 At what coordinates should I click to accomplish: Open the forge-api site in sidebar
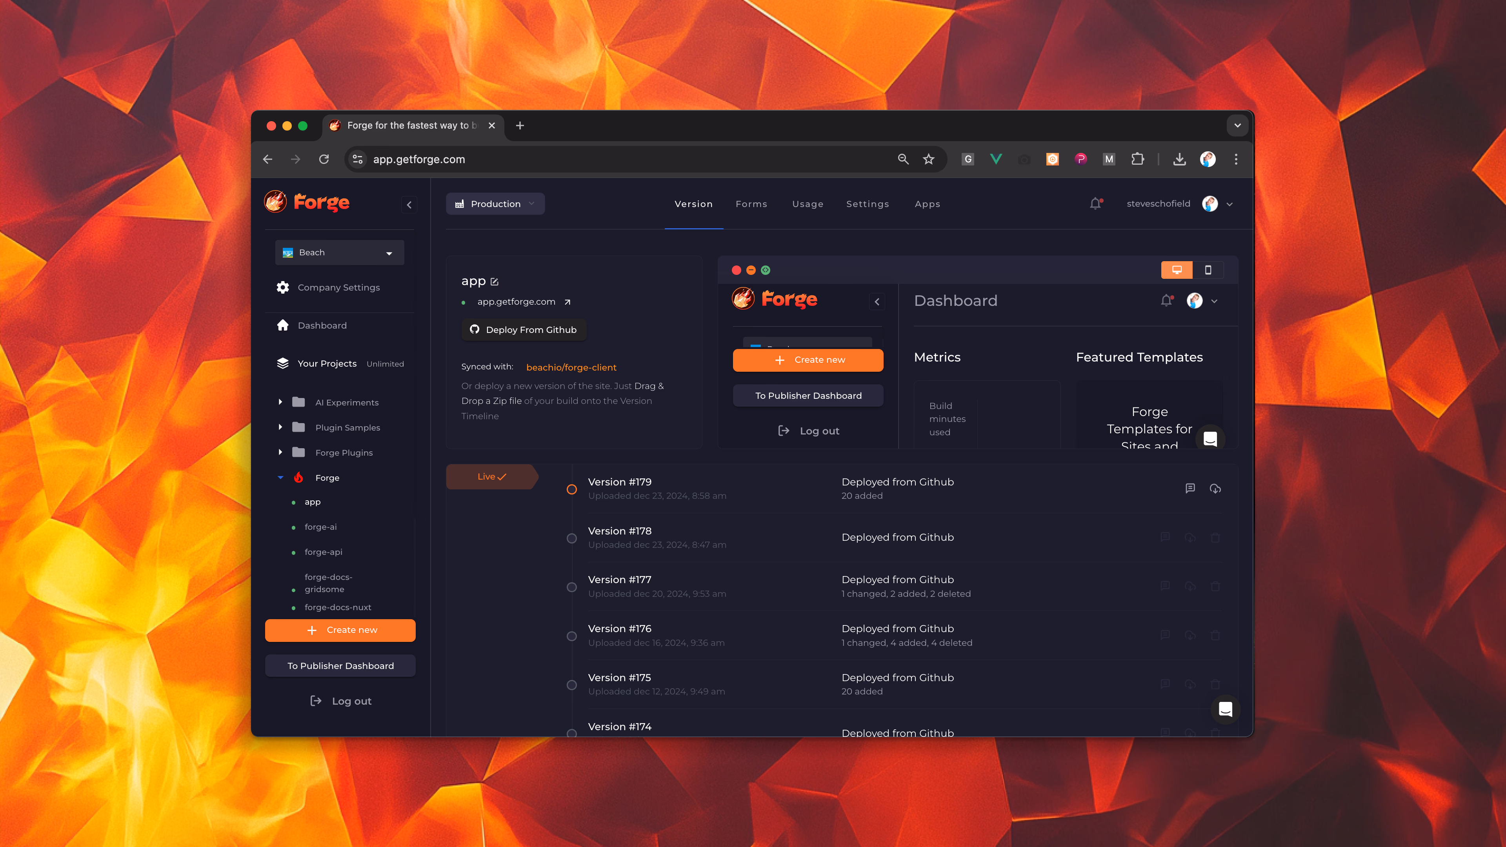coord(323,552)
